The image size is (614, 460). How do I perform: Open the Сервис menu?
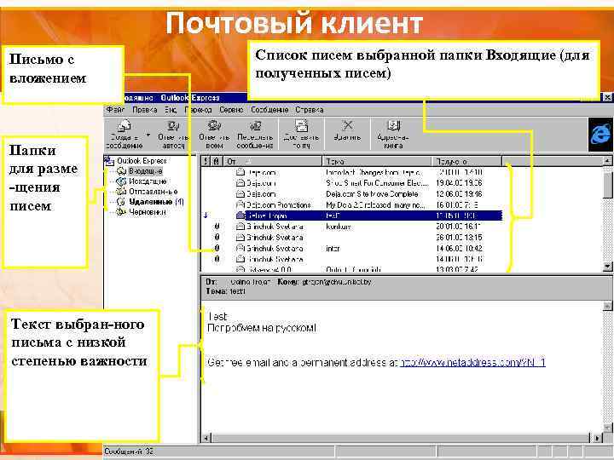click(x=231, y=110)
